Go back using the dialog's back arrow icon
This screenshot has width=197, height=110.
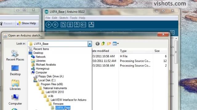pos(97,44)
